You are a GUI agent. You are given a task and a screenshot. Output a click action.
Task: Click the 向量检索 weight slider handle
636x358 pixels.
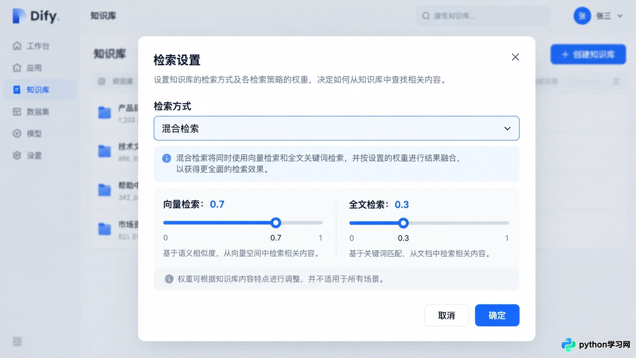point(276,223)
